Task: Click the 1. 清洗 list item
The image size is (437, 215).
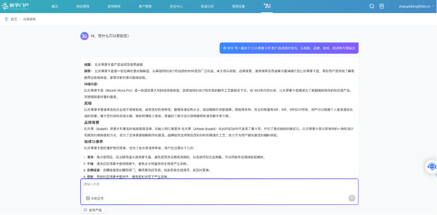Action: point(174,157)
